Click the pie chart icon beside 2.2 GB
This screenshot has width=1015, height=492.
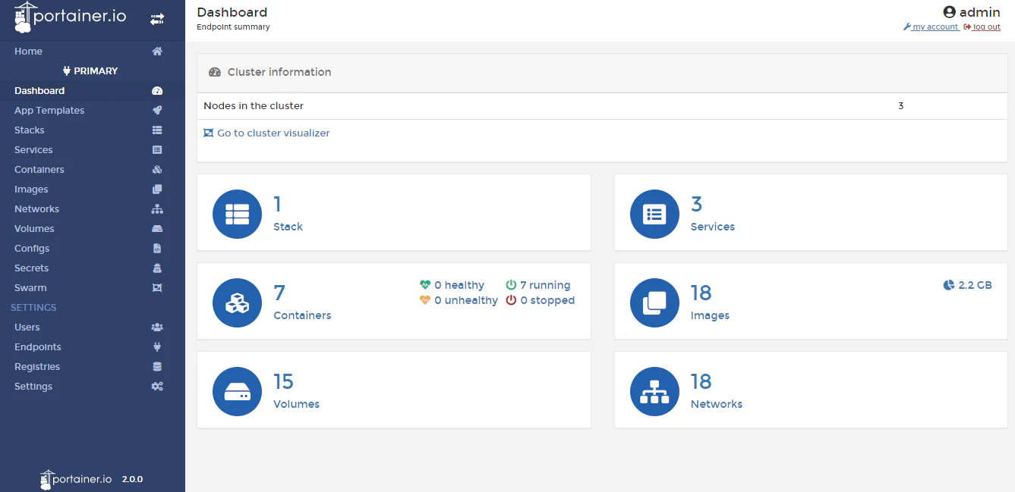click(x=949, y=285)
